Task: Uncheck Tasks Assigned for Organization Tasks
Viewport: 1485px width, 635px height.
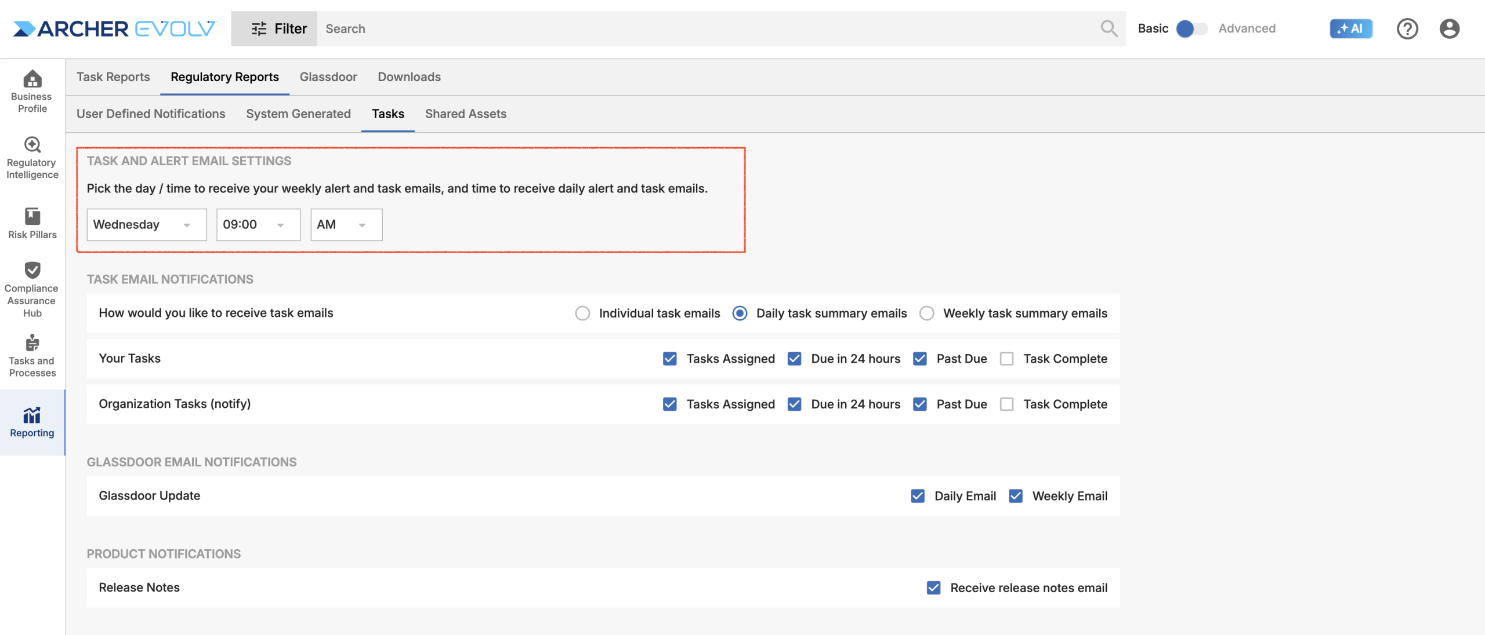Action: [x=669, y=404]
